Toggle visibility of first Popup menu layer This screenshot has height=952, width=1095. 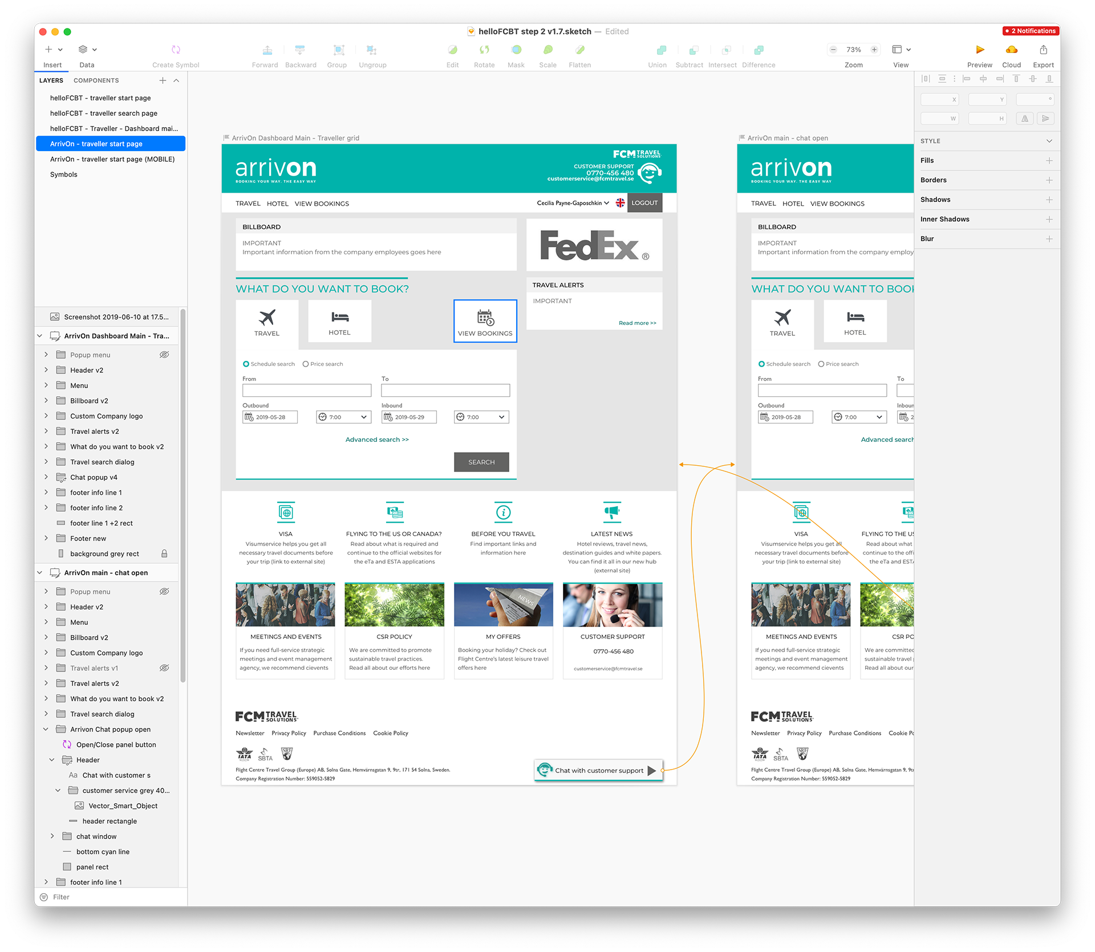(164, 355)
